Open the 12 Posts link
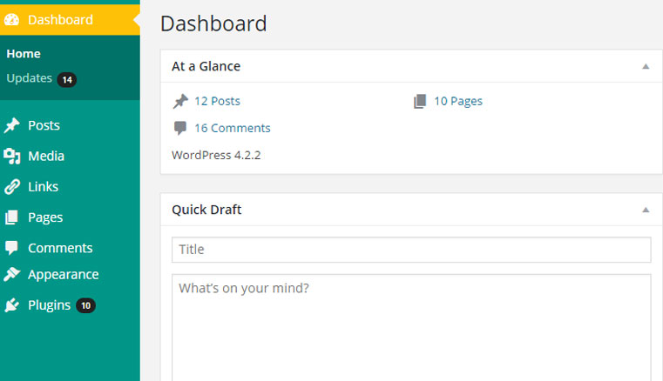 [217, 101]
